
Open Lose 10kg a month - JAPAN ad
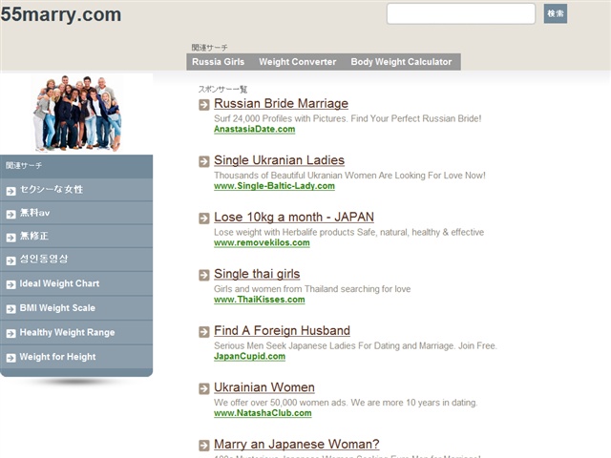pyautogui.click(x=294, y=218)
